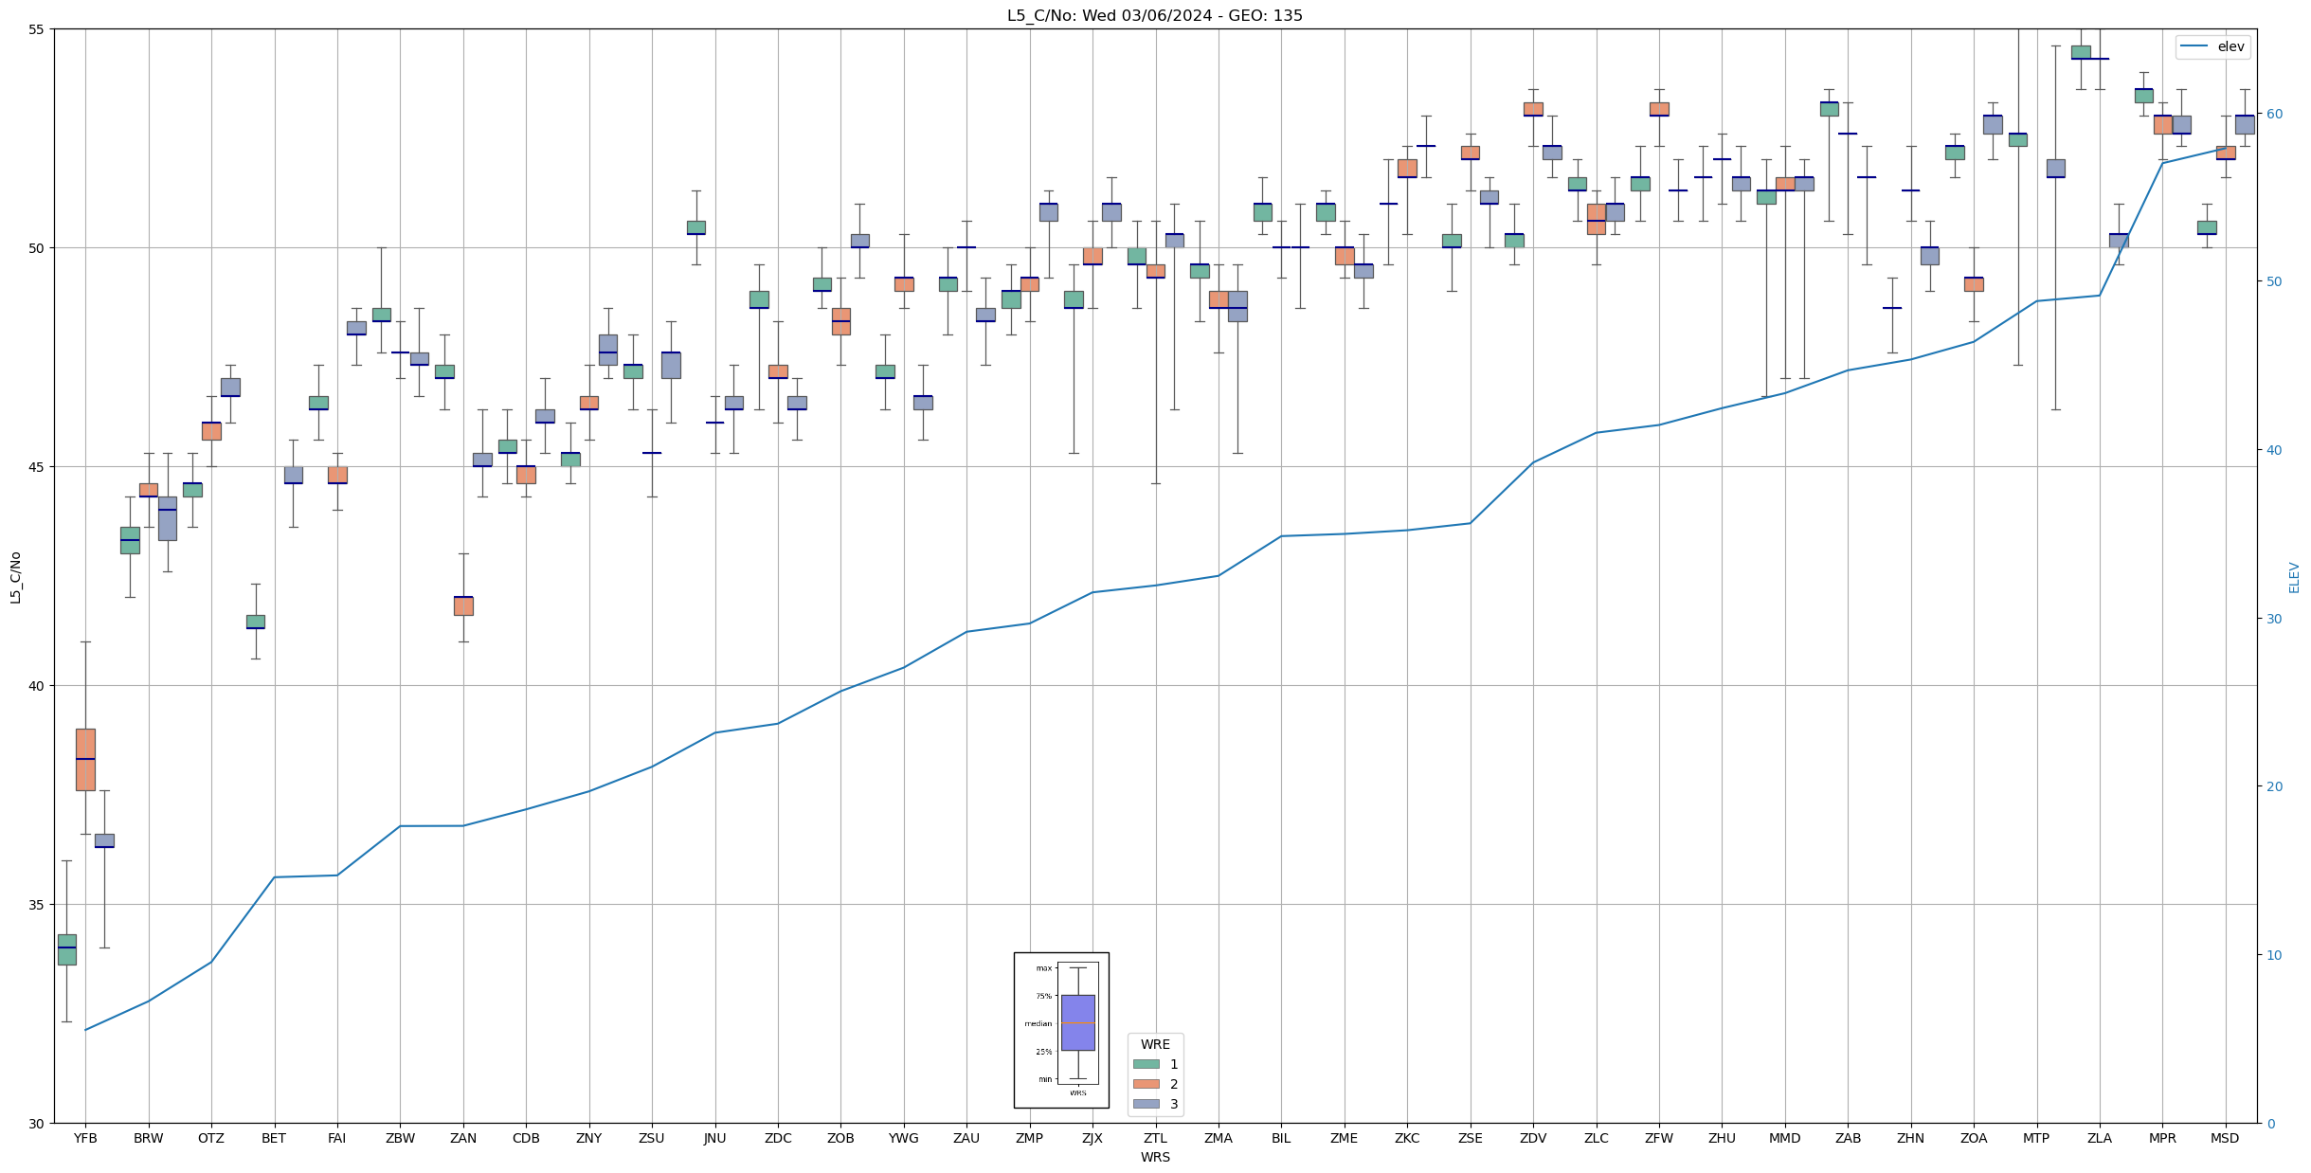The width and height of the screenshot is (2311, 1173).
Task: Click the JNU station tick label
Action: click(714, 1138)
